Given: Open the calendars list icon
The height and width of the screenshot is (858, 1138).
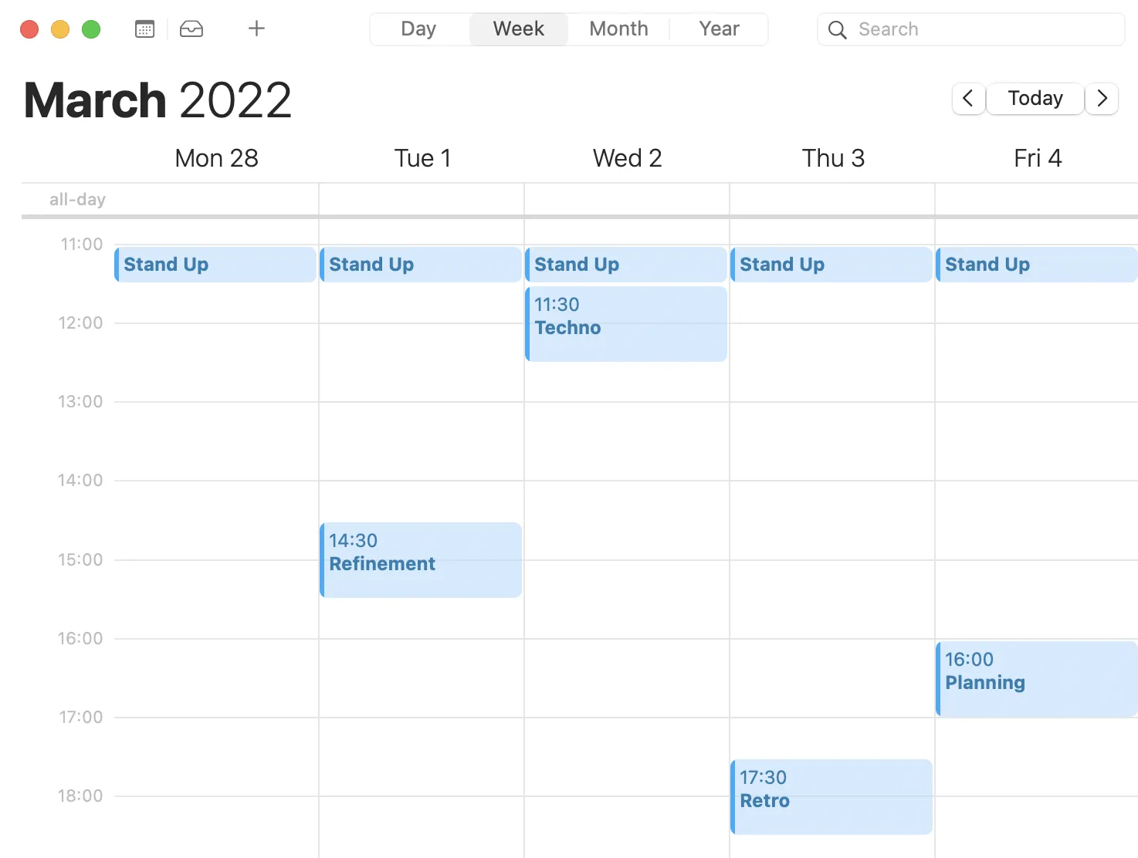Looking at the screenshot, I should coord(144,29).
